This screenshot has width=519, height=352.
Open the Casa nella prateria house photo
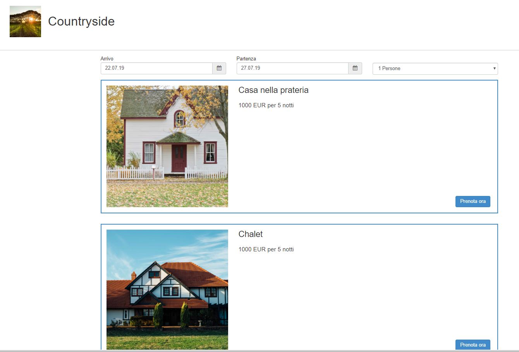tap(167, 146)
